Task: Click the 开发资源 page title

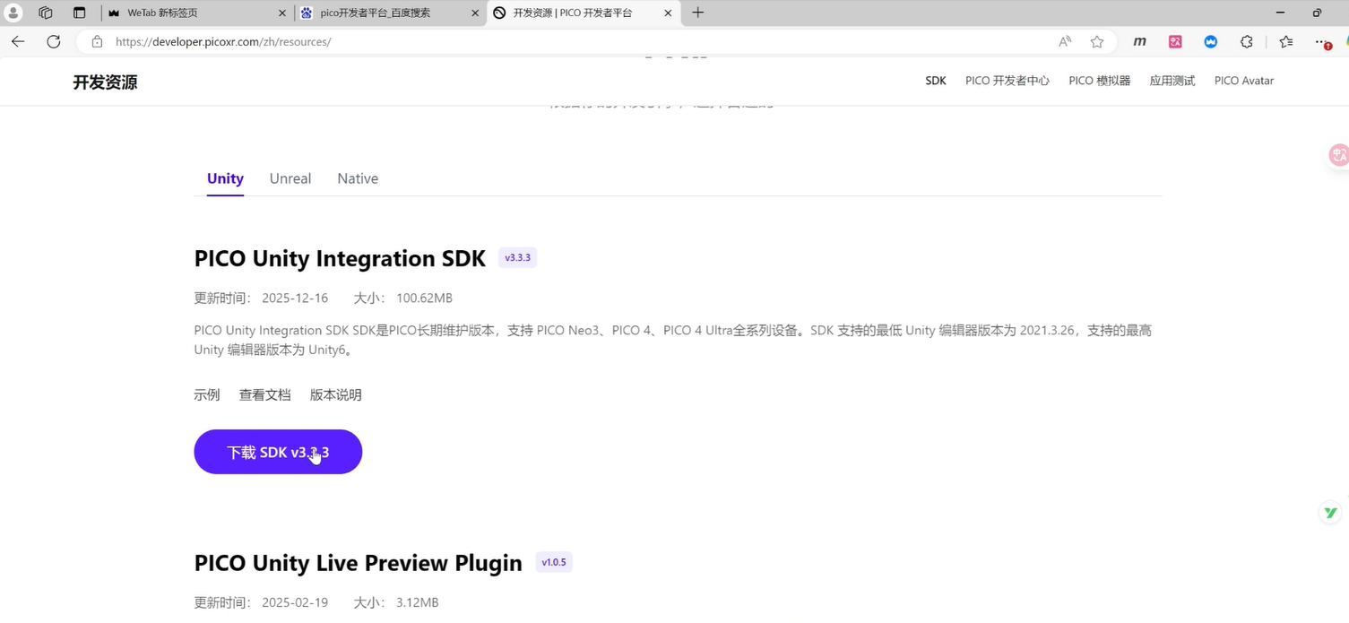Action: (105, 82)
